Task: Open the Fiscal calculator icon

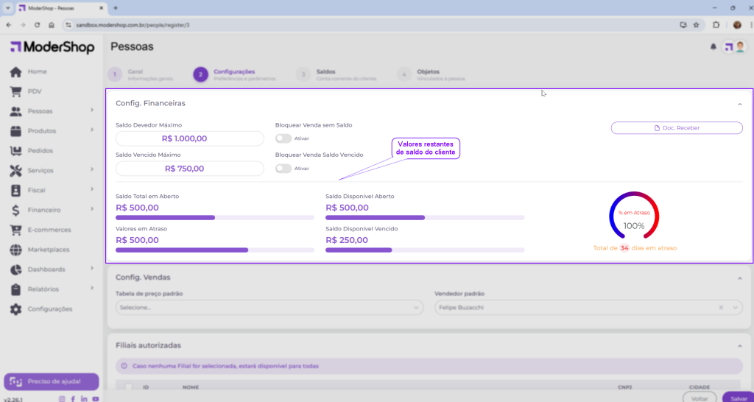Action: coord(15,190)
